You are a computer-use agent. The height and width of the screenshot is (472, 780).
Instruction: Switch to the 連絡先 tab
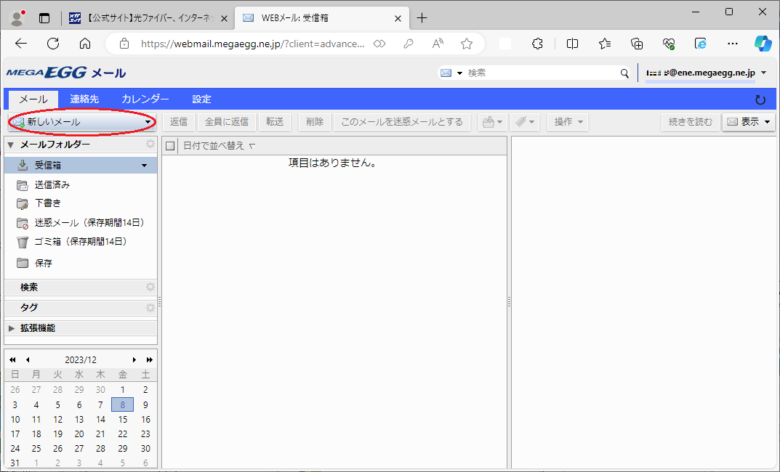[x=84, y=99]
